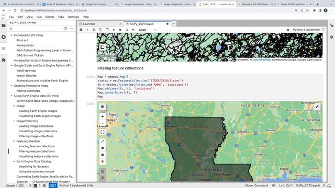Open the table of contents sidebar icon
This screenshot has height=188, width=335.
coord(4,49)
